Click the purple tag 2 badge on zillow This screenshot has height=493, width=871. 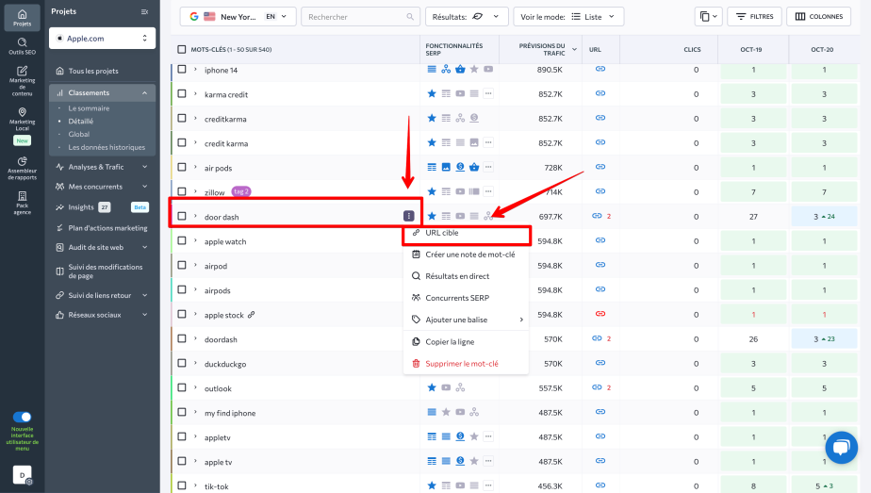[x=241, y=191]
